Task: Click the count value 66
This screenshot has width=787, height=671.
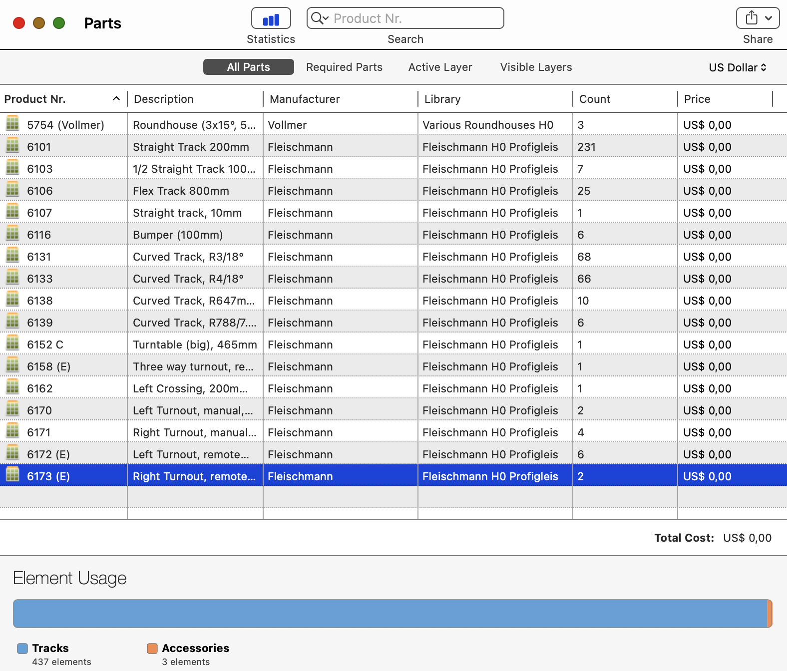Action: pos(584,279)
